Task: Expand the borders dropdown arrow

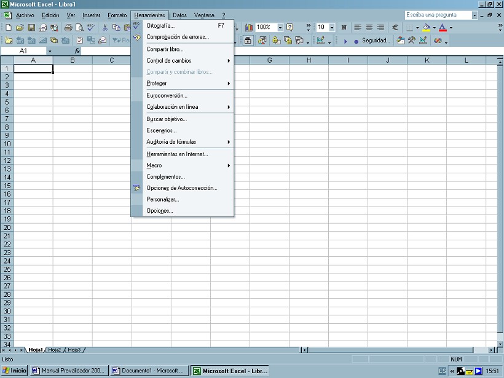Action: (x=417, y=28)
